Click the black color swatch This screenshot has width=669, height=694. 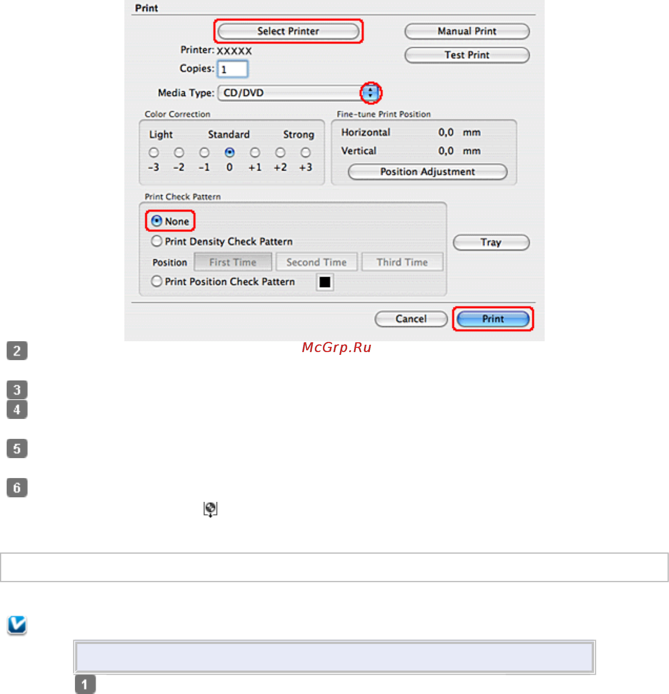(x=325, y=282)
